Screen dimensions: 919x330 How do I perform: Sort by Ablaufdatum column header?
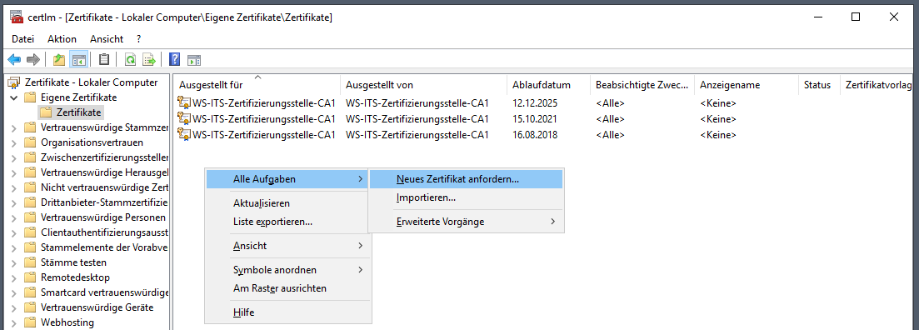coord(548,85)
